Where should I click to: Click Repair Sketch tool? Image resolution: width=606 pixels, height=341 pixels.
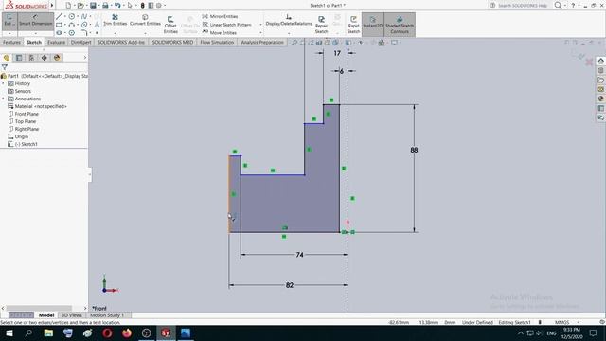click(321, 25)
